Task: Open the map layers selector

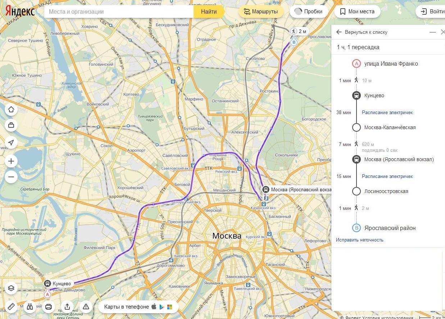Action: pyautogui.click(x=11, y=288)
